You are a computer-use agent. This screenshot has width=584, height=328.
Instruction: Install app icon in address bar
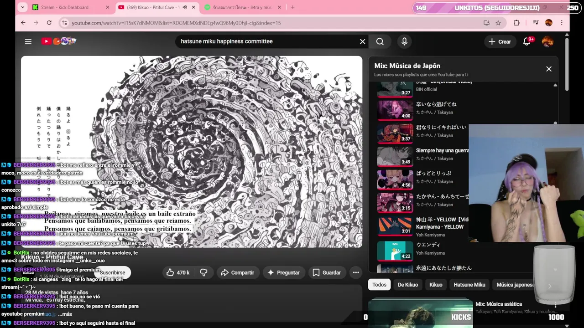point(486,23)
